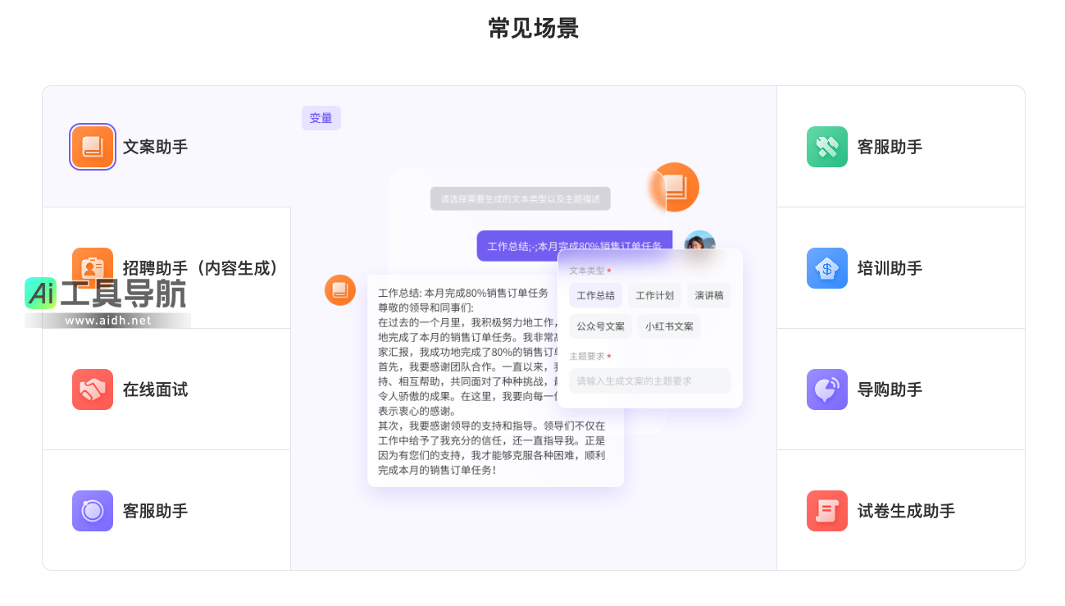Click the orange 文案助手 book icon
Viewport: 1065px width, 606px height.
(x=93, y=147)
